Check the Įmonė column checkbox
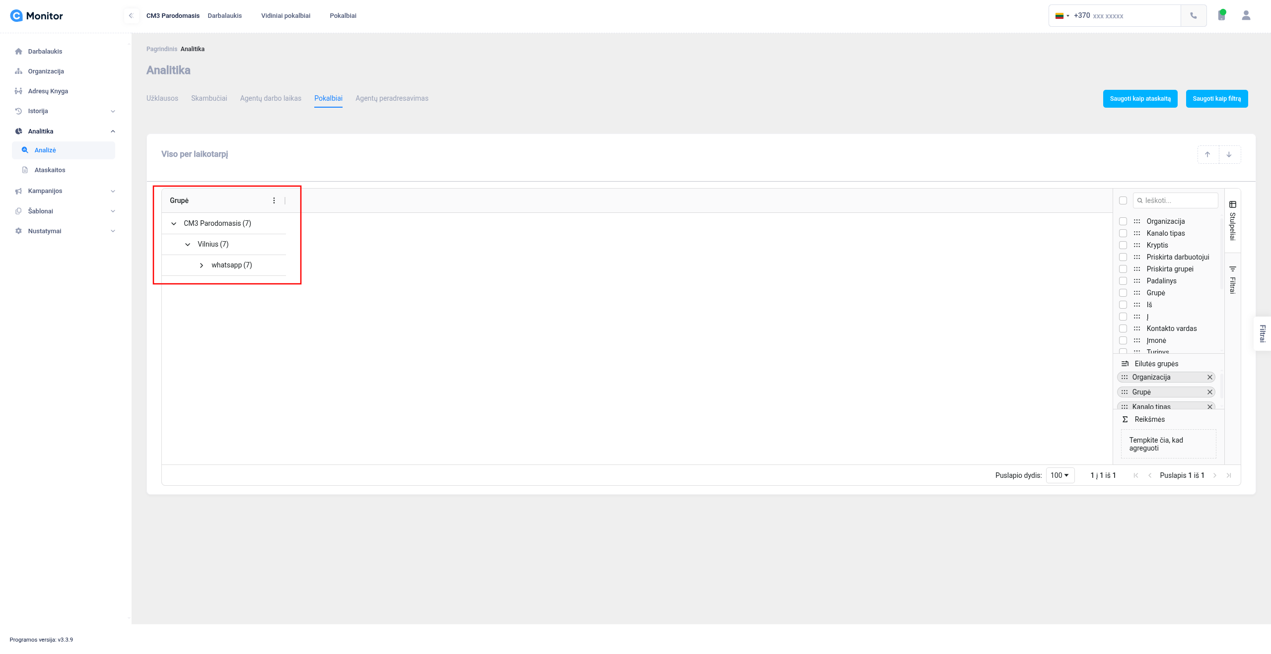This screenshot has width=1271, height=654. [1123, 340]
